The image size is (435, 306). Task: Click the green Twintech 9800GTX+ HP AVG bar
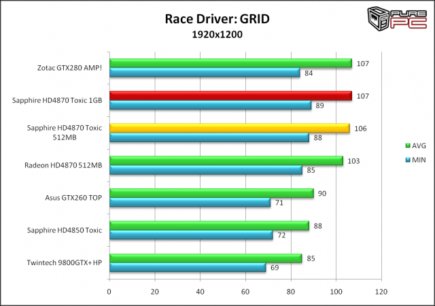(x=206, y=258)
